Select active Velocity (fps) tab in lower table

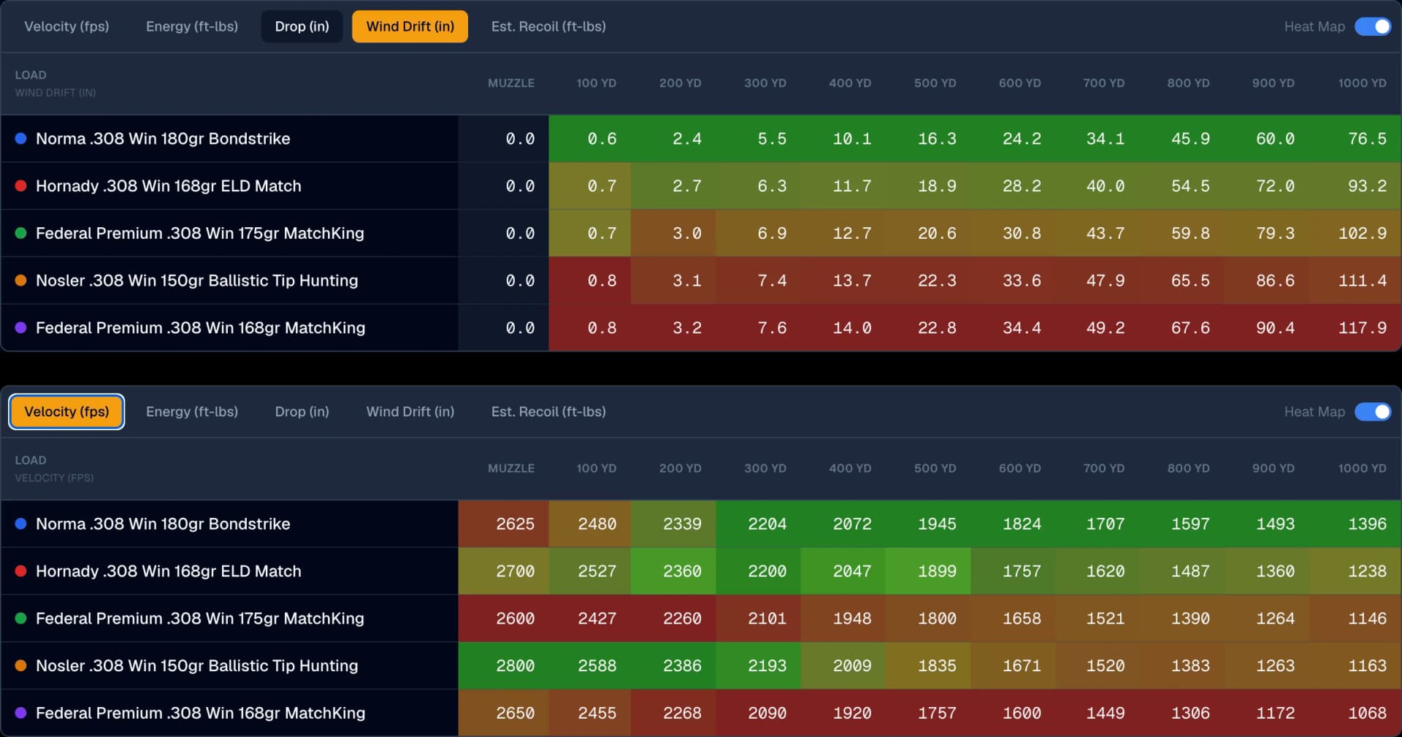click(66, 412)
